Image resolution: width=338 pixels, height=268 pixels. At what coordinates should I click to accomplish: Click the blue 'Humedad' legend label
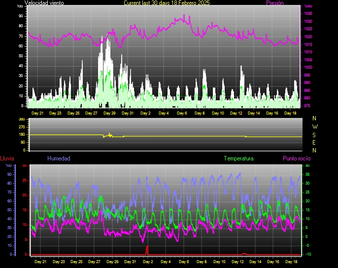click(x=59, y=158)
